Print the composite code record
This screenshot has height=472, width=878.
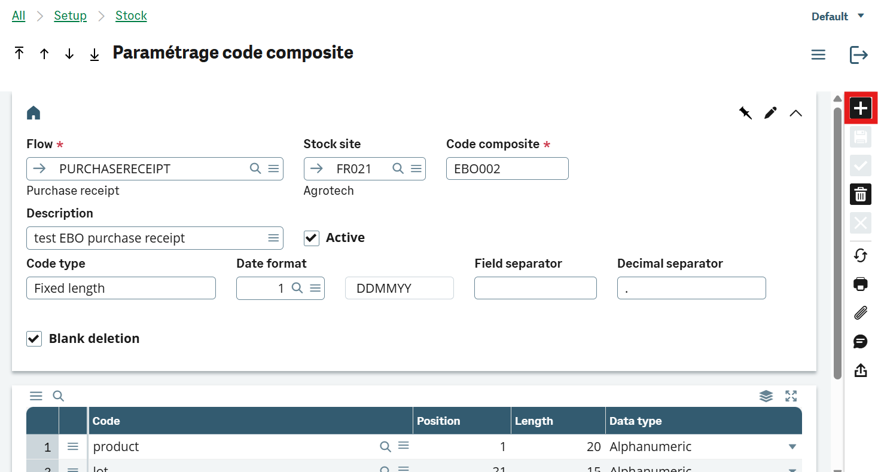pos(860,284)
